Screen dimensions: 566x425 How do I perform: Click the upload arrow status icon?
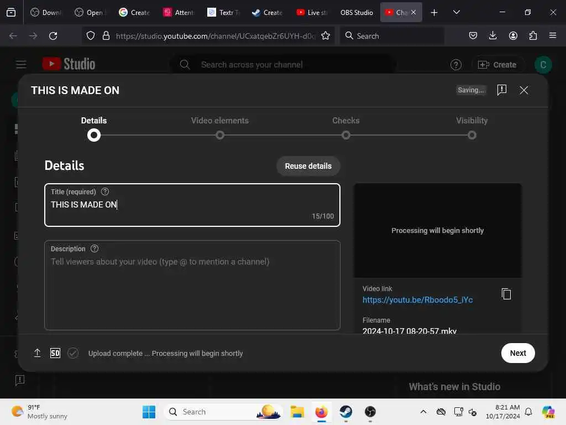tap(37, 353)
